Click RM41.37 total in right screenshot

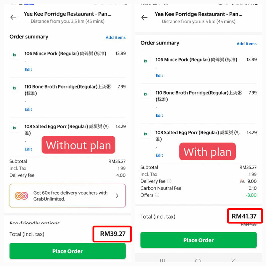[244, 216]
